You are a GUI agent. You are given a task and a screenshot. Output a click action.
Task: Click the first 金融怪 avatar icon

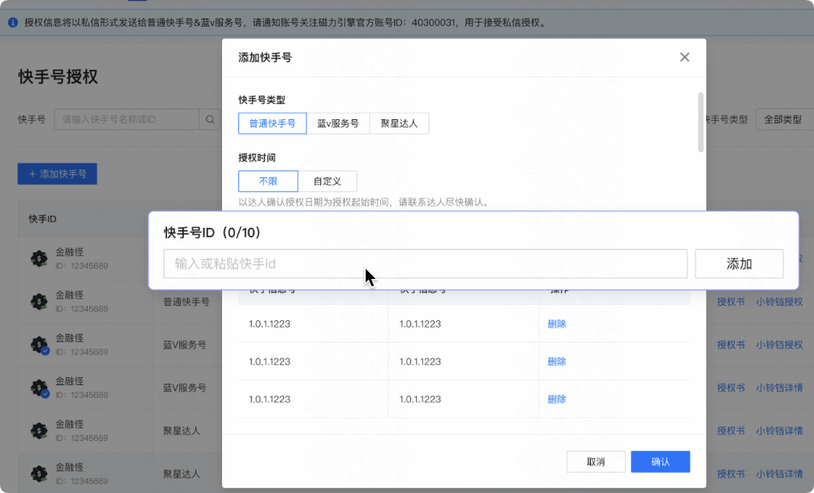(39, 258)
